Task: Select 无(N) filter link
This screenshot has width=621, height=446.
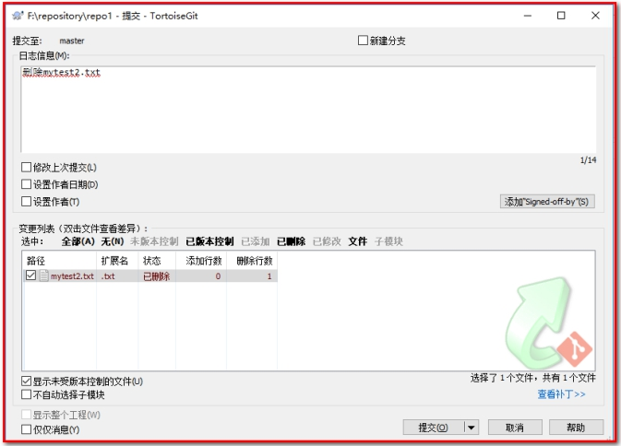Action: click(x=113, y=241)
